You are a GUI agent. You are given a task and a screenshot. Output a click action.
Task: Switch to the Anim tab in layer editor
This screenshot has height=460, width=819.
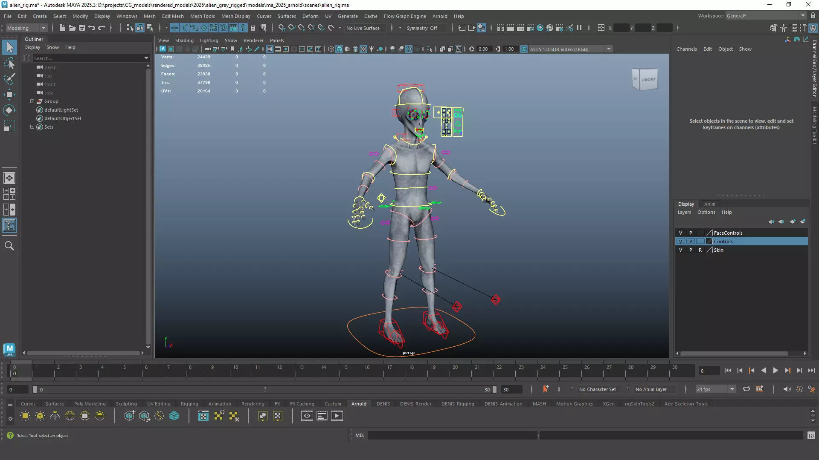[709, 204]
